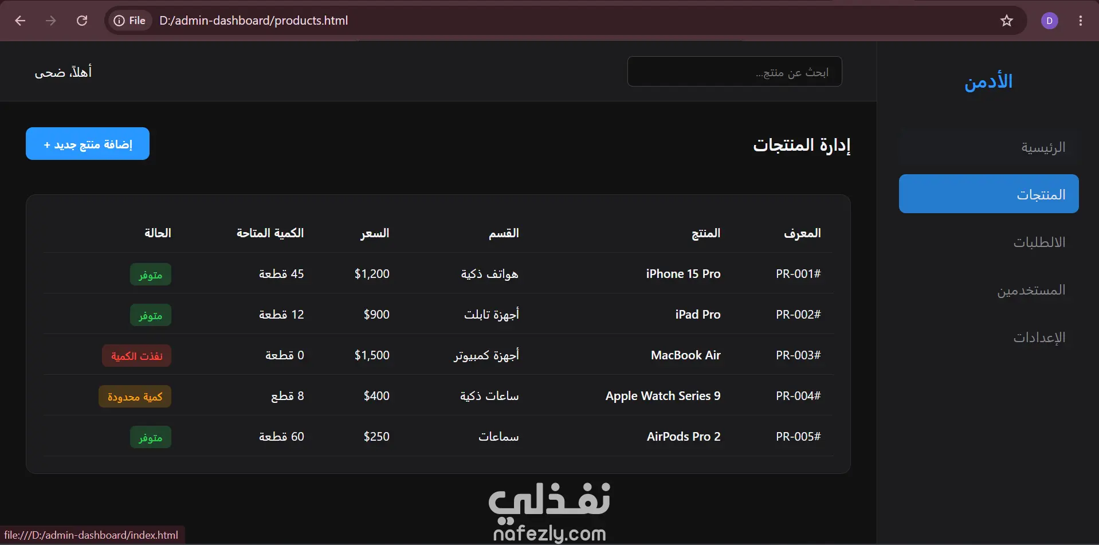Click the القسم column header
The height and width of the screenshot is (545, 1099).
tap(504, 233)
